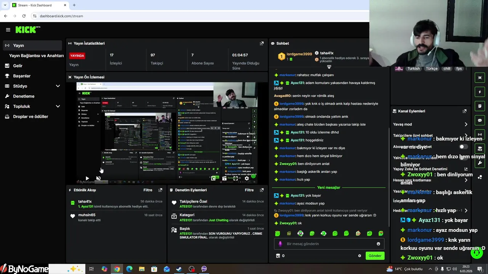
Task: Open File Explorer from the taskbar
Action: [141, 269]
